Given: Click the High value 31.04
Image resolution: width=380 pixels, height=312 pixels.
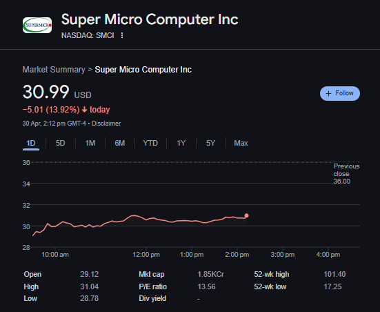Looking at the screenshot, I should (x=90, y=286).
